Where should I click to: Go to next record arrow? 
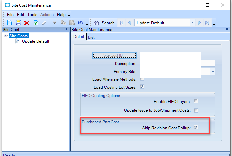click(199, 23)
